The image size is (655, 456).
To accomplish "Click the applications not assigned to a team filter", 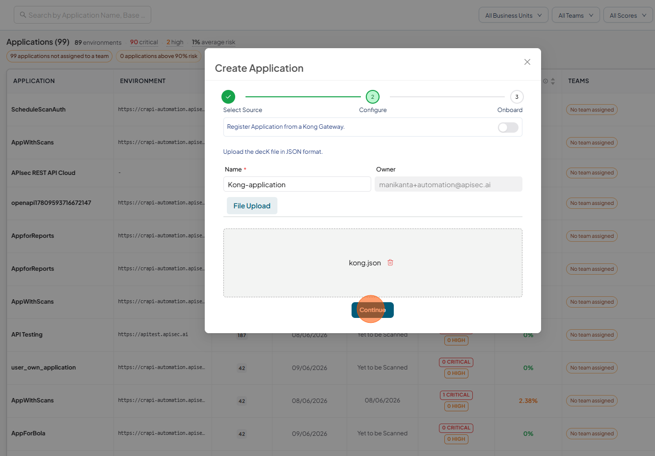I will point(59,56).
